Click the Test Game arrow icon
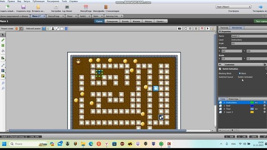This screenshot has height=150, width=267. (260, 7)
